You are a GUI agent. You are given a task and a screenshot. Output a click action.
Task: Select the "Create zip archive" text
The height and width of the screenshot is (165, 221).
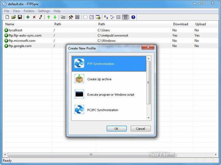click(x=99, y=79)
